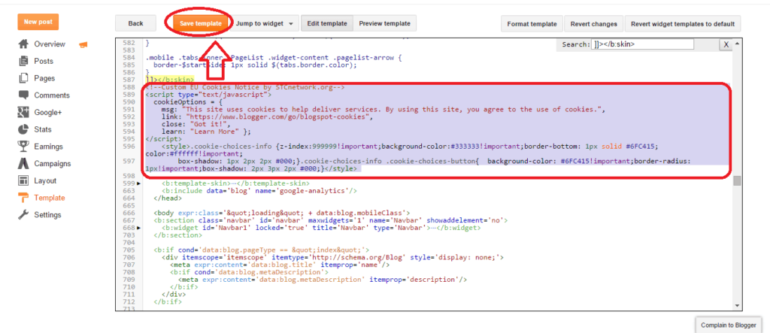This screenshot has width=770, height=333.
Task: Open the Comments section
Action: pyautogui.click(x=52, y=95)
